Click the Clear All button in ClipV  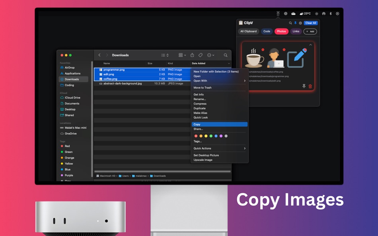310,23
